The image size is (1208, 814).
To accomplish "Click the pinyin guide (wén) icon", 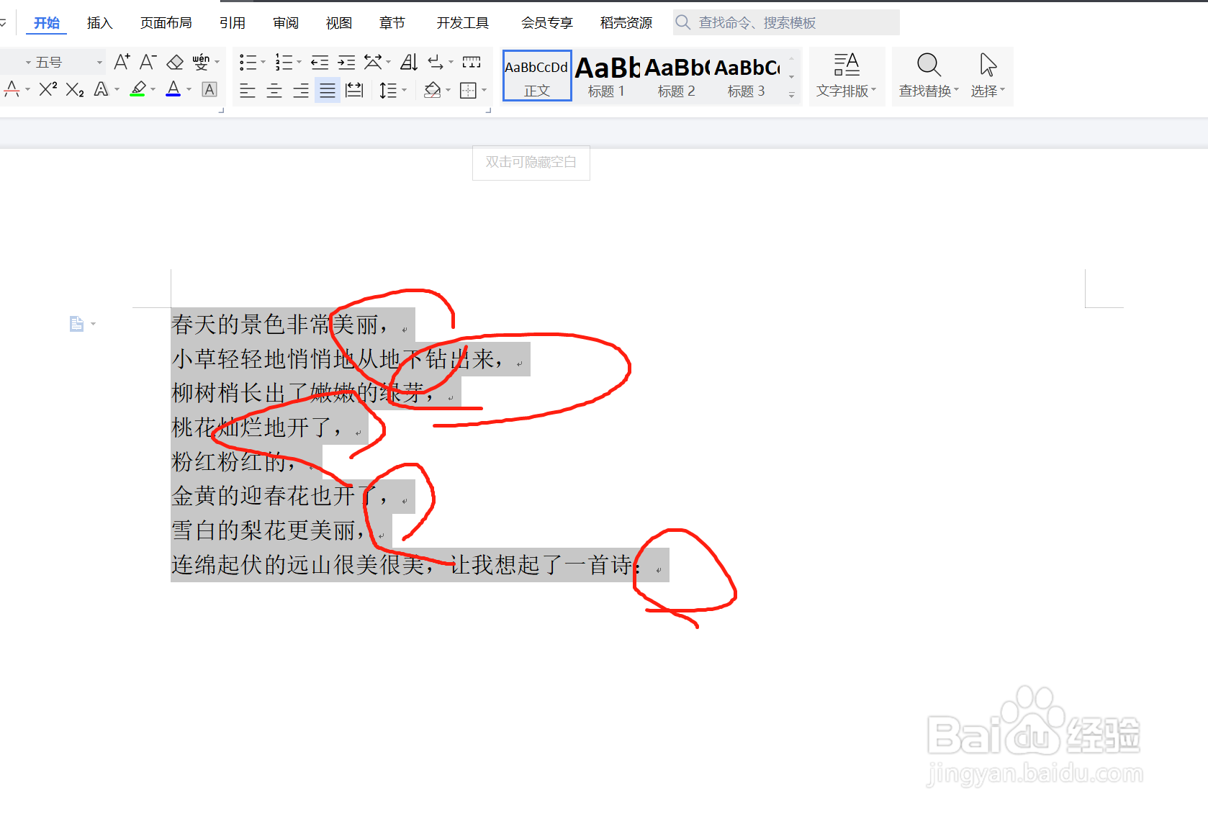I will click(201, 62).
